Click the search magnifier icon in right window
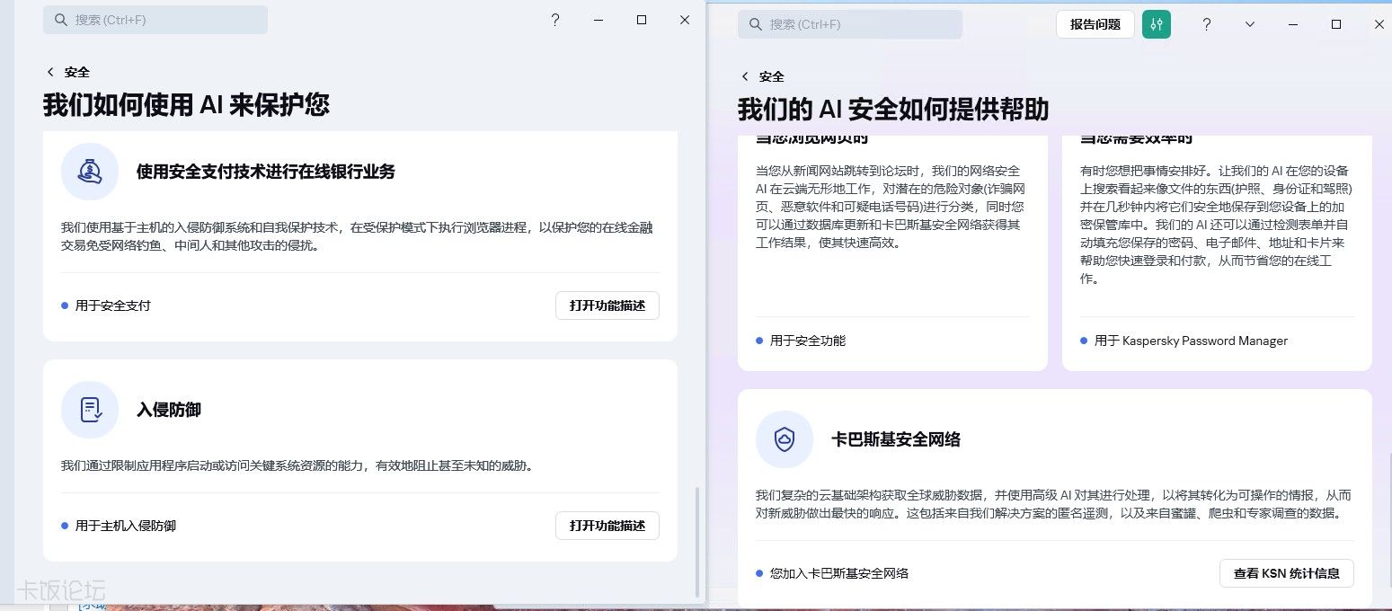Image resolution: width=1392 pixels, height=611 pixels. (x=756, y=24)
